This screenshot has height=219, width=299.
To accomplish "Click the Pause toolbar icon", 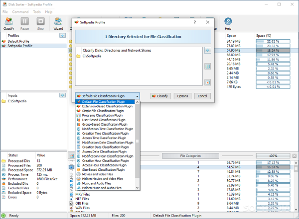I will [24, 23].
